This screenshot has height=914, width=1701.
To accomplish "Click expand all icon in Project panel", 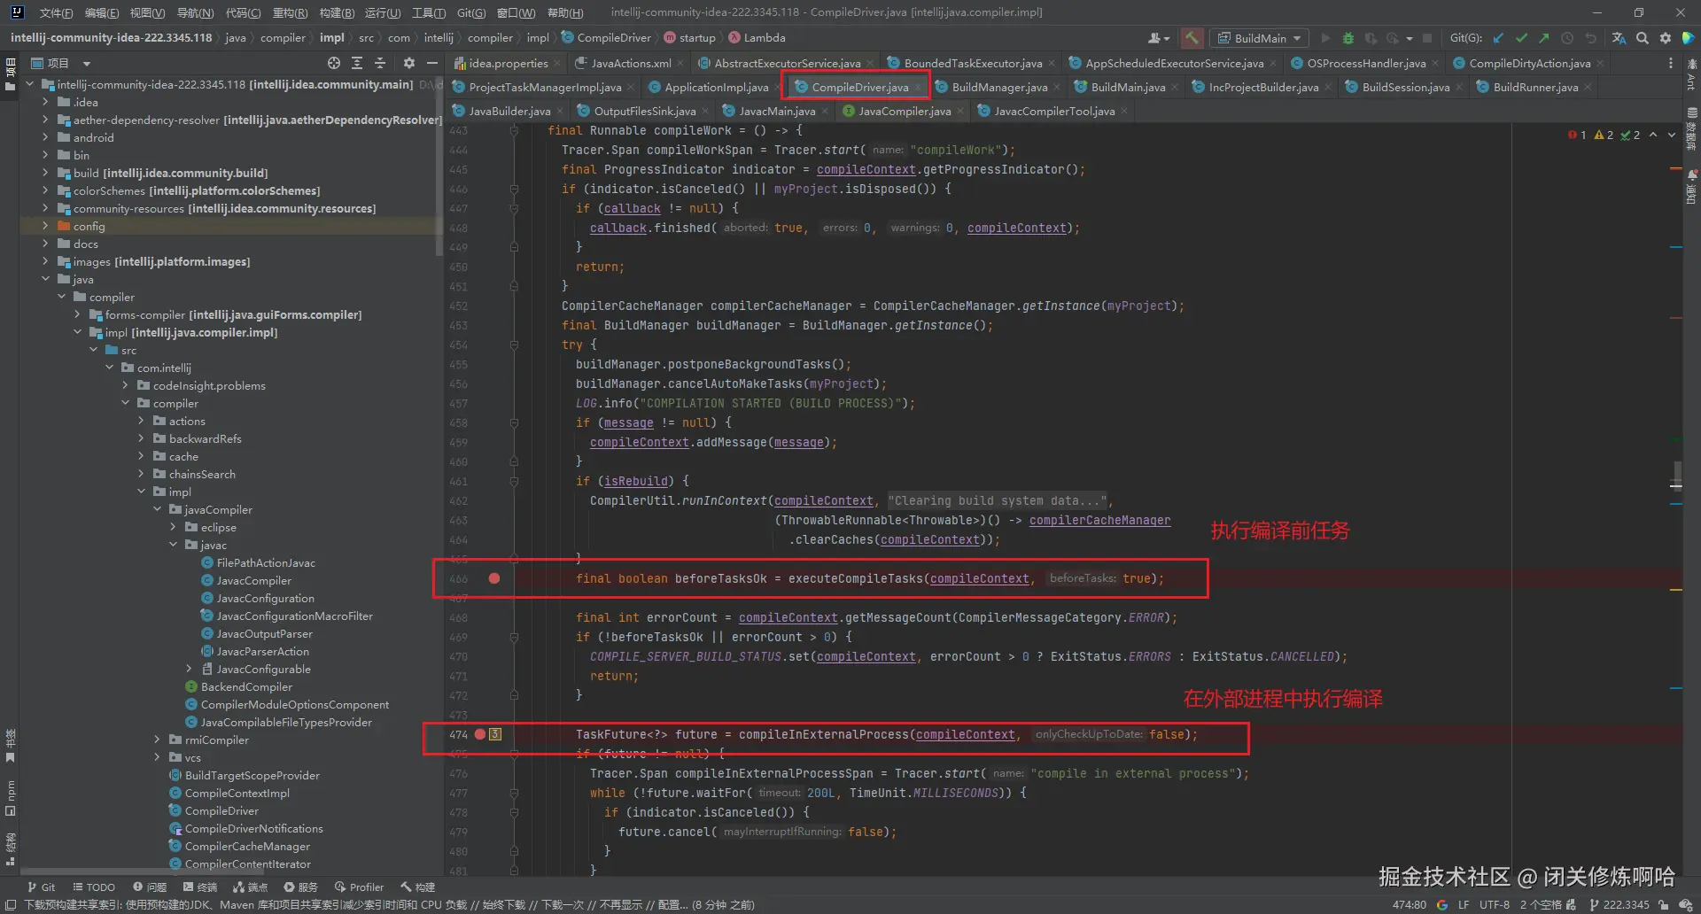I will coord(357,63).
